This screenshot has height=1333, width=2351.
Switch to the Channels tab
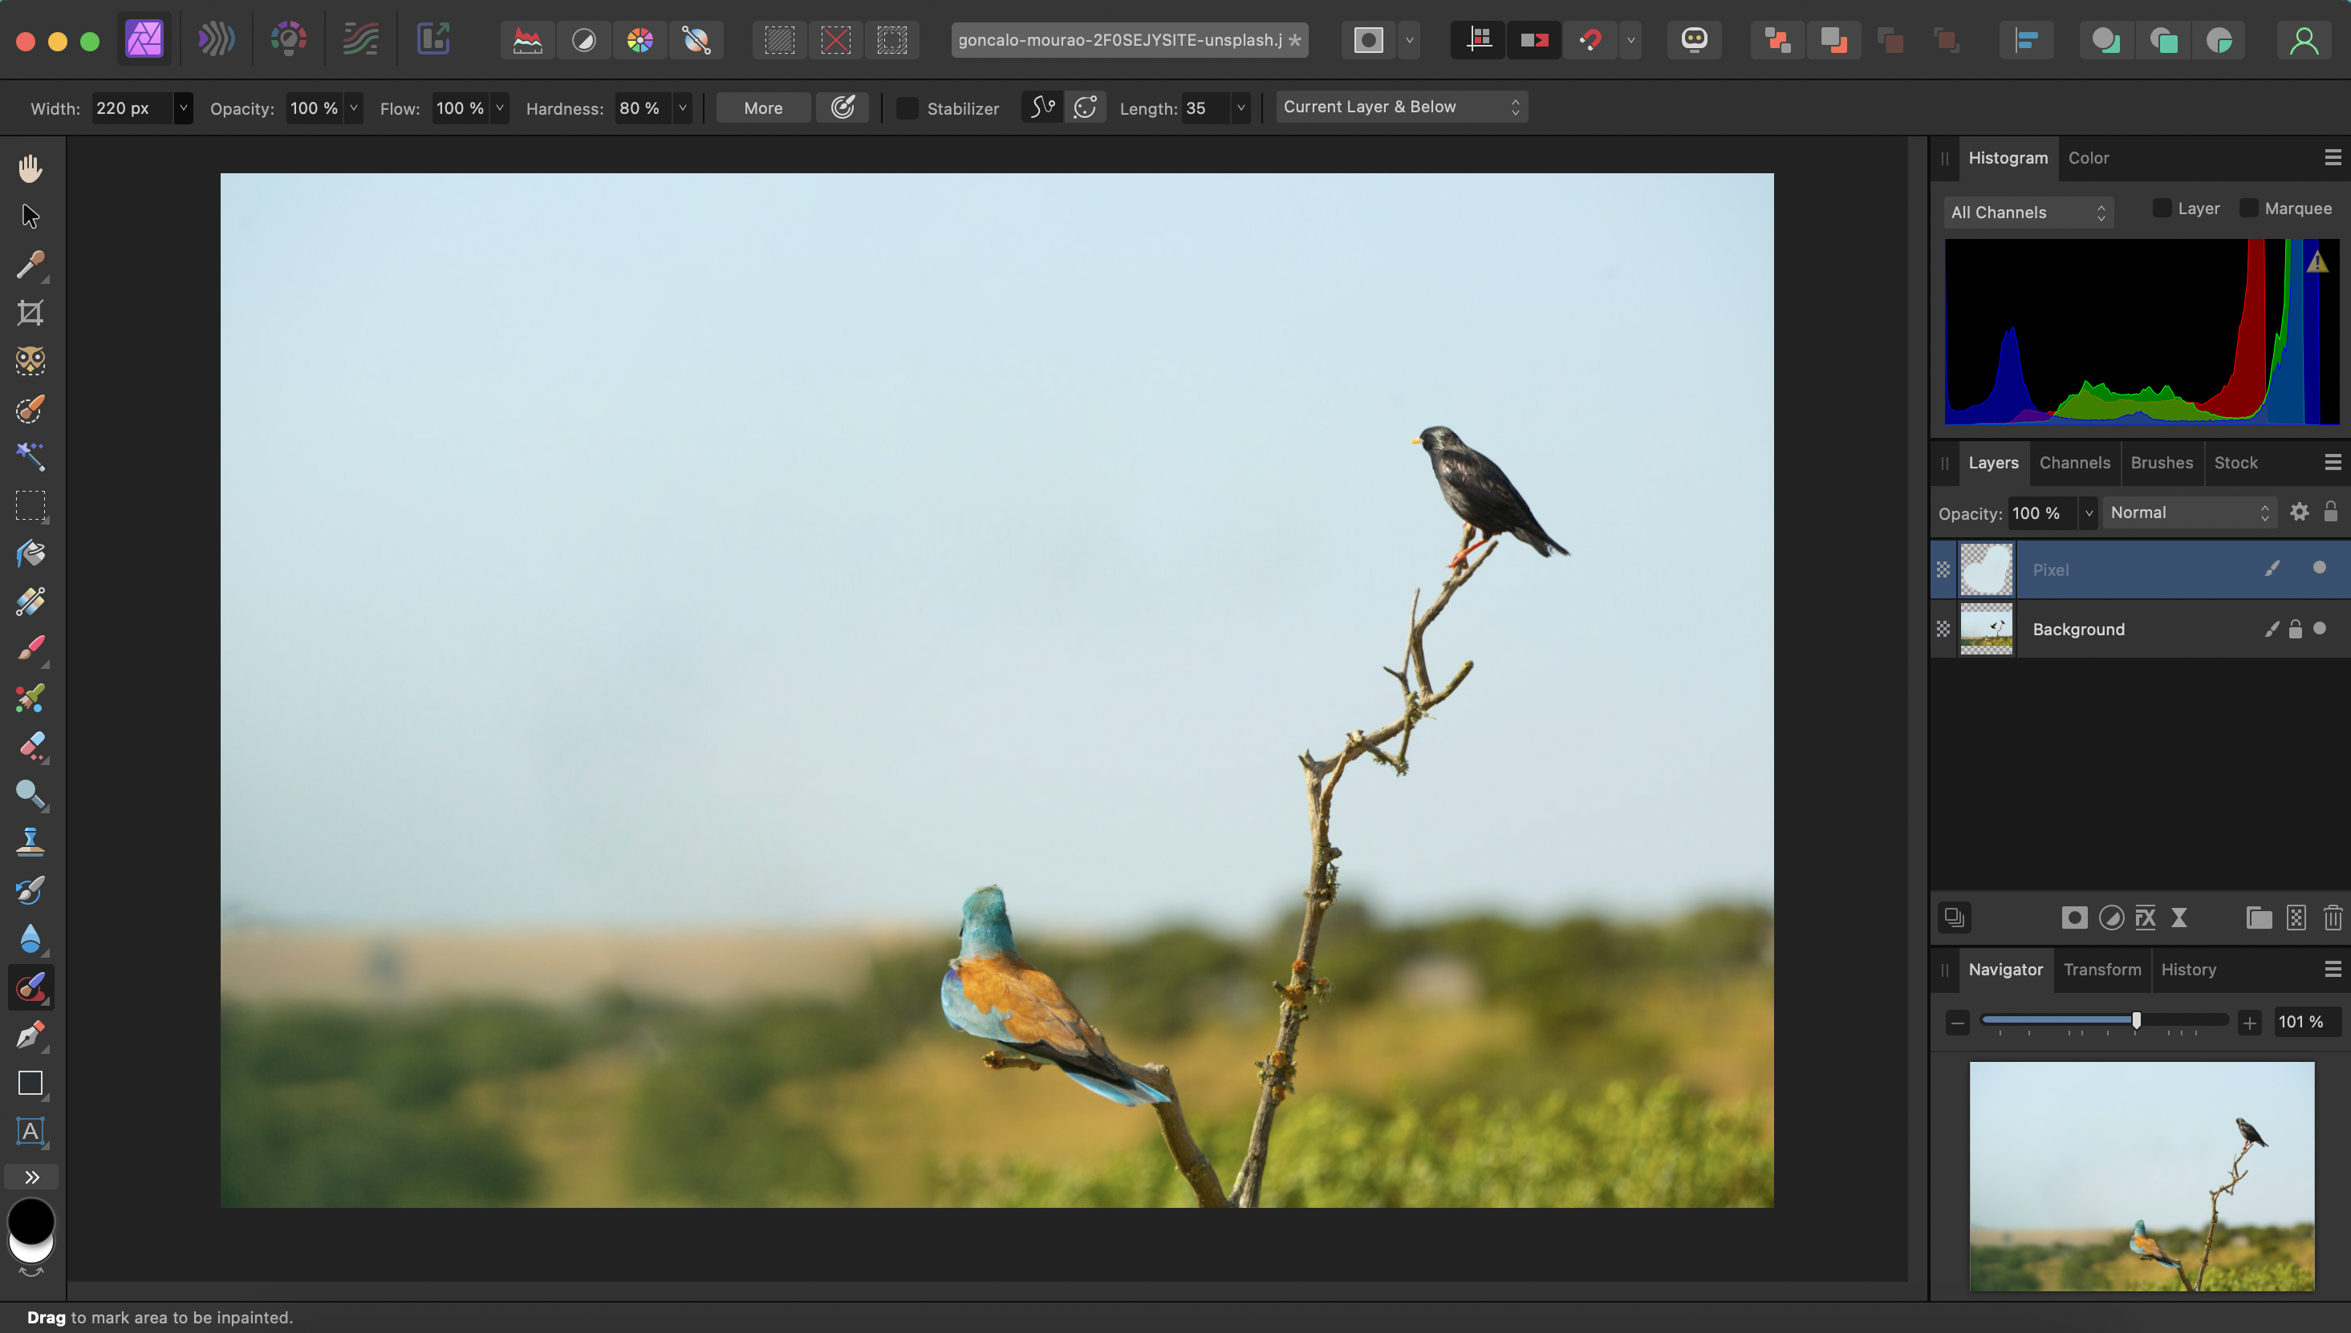2073,462
